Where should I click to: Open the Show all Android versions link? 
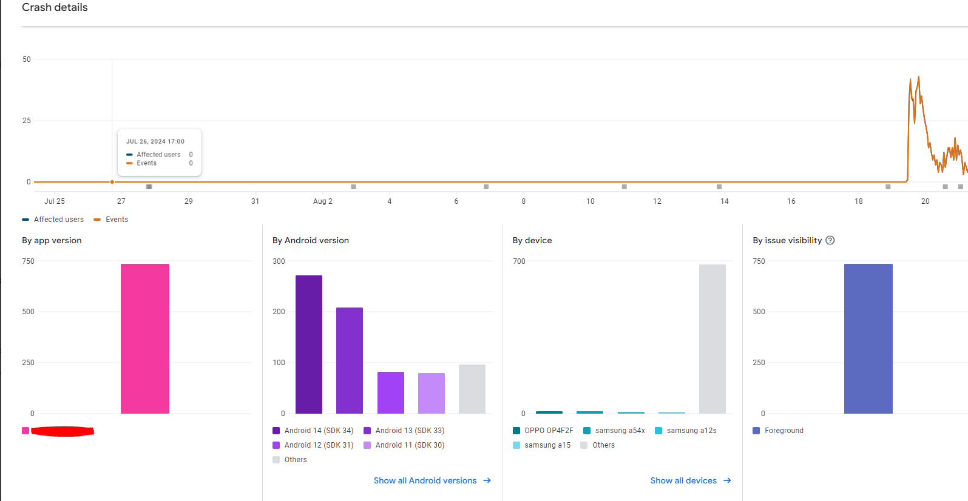coord(425,480)
